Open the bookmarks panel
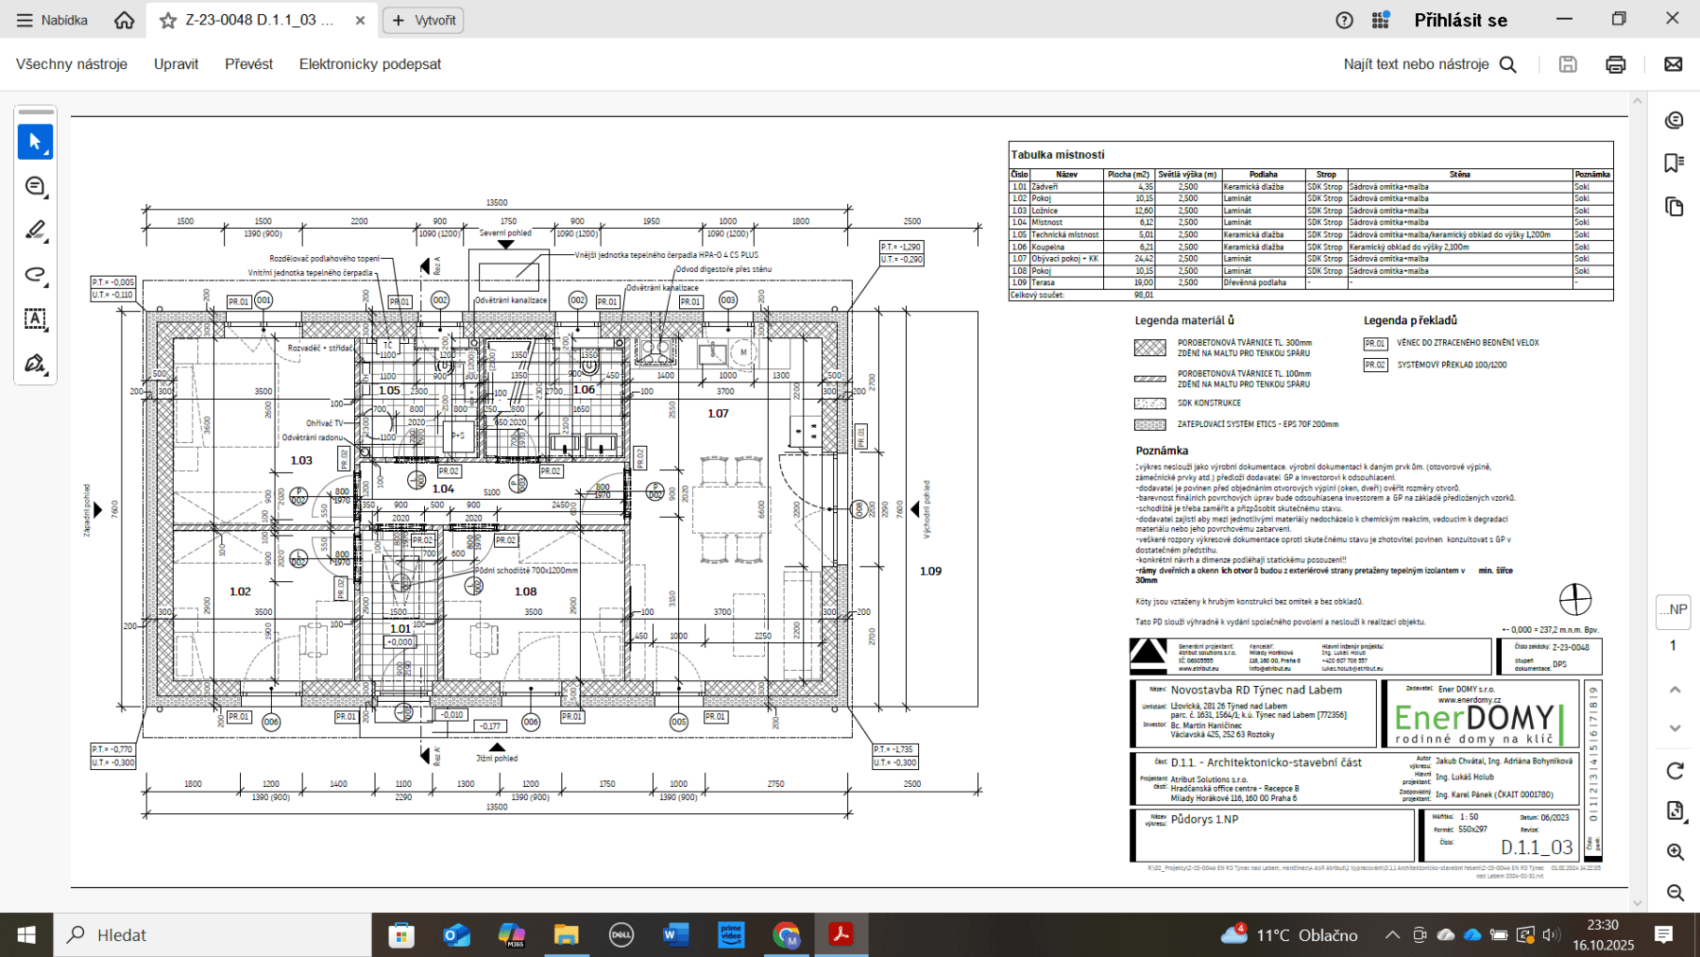This screenshot has width=1700, height=957. tap(1674, 163)
